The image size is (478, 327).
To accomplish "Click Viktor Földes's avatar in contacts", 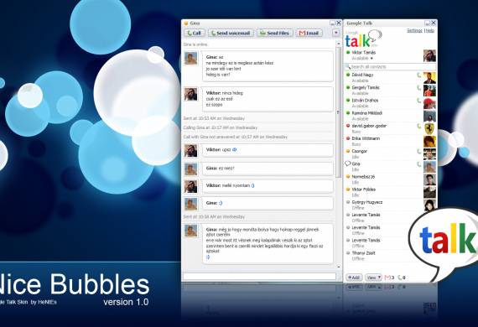I will point(429,193).
